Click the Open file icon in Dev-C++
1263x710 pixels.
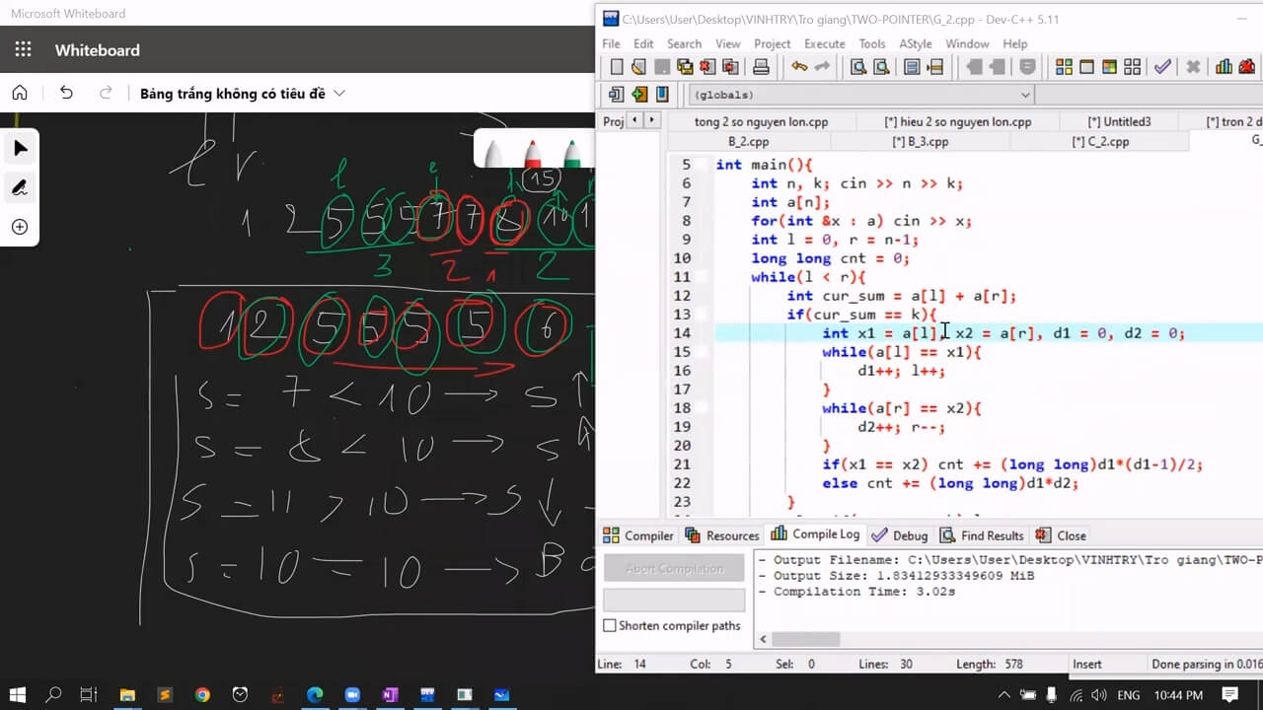[639, 67]
